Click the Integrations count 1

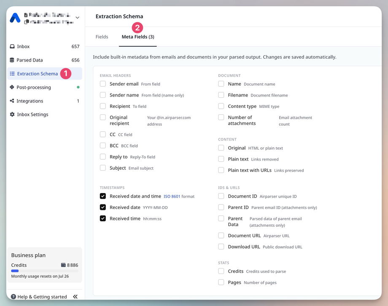coord(78,101)
